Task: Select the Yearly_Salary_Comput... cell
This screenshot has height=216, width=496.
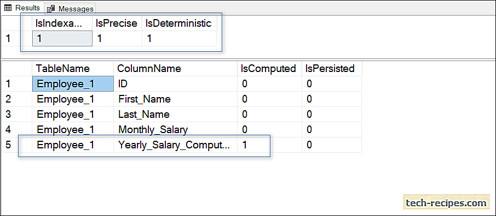Action: (x=175, y=145)
